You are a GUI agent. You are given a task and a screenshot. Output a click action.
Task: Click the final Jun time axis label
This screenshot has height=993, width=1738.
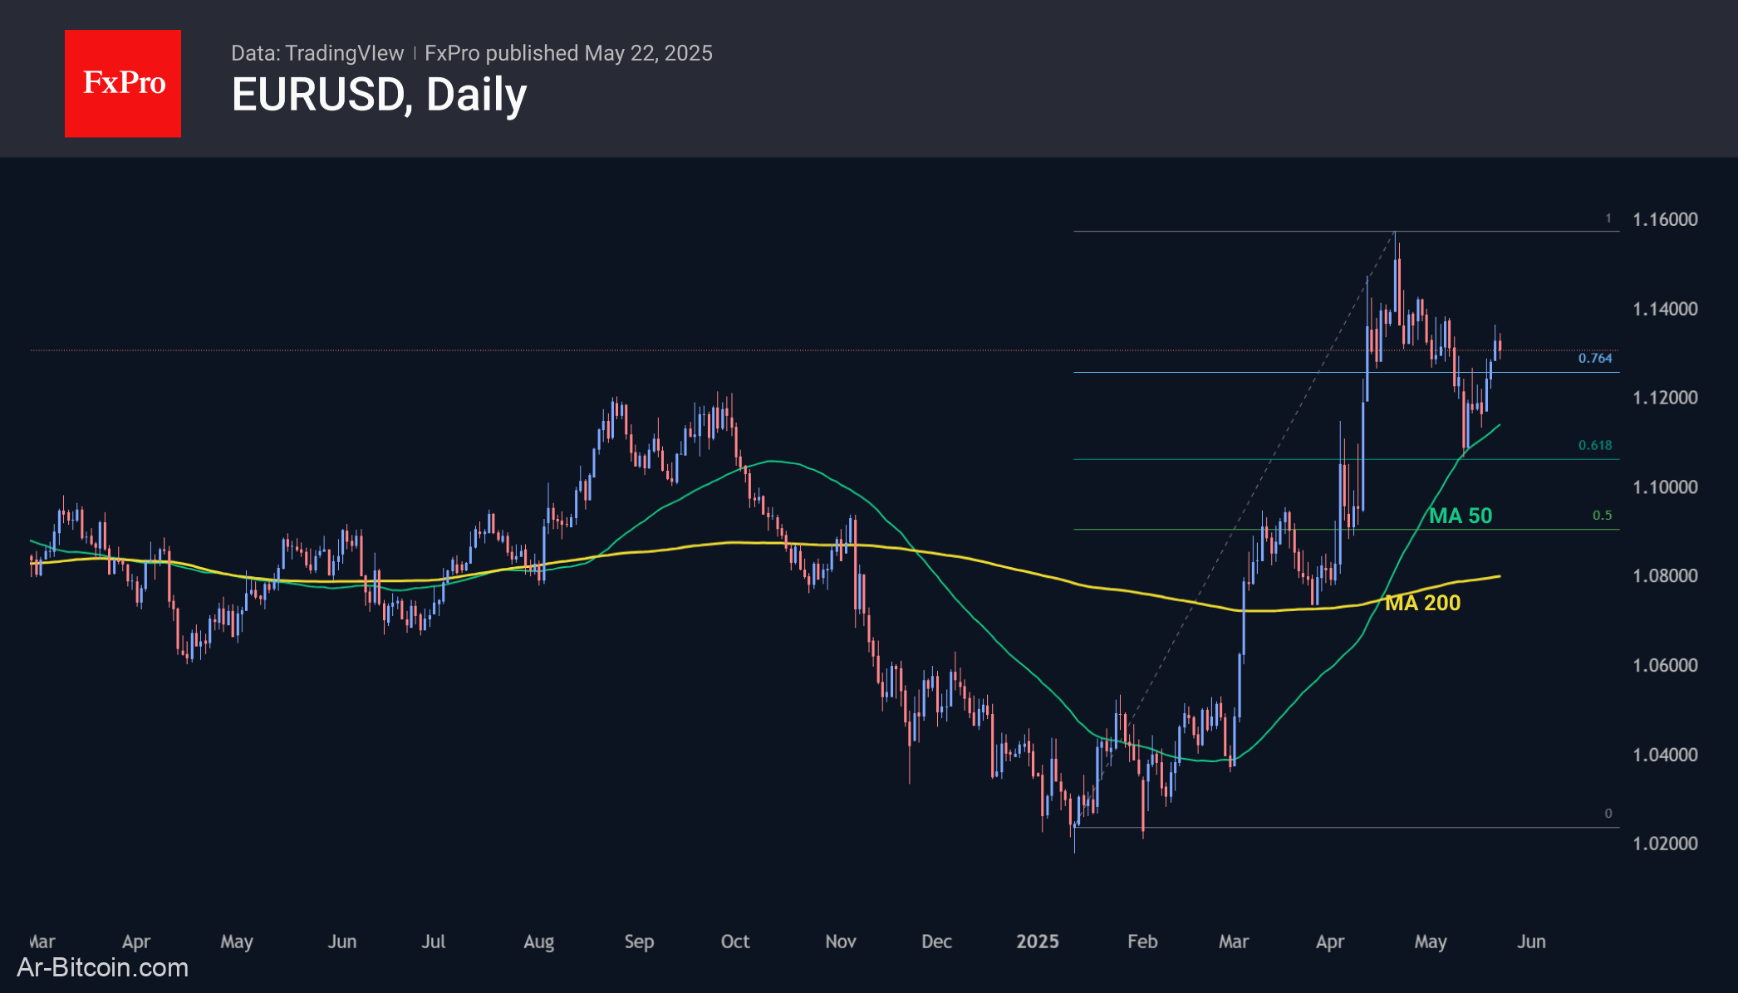[1531, 942]
